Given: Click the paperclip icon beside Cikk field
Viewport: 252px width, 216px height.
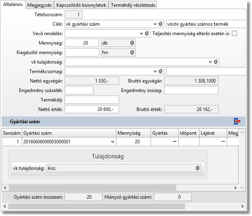Looking at the screenshot, I should click(161, 24).
